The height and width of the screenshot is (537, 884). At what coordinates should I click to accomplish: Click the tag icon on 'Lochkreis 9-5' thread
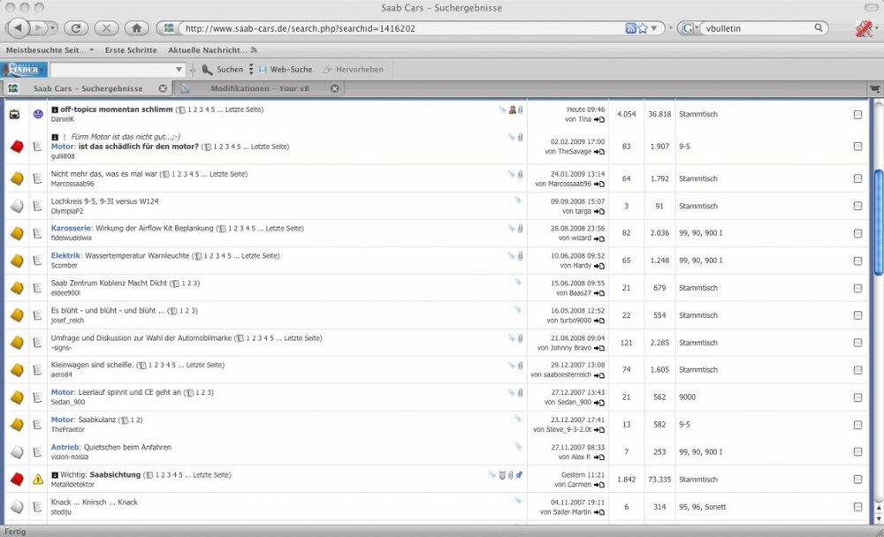(517, 200)
